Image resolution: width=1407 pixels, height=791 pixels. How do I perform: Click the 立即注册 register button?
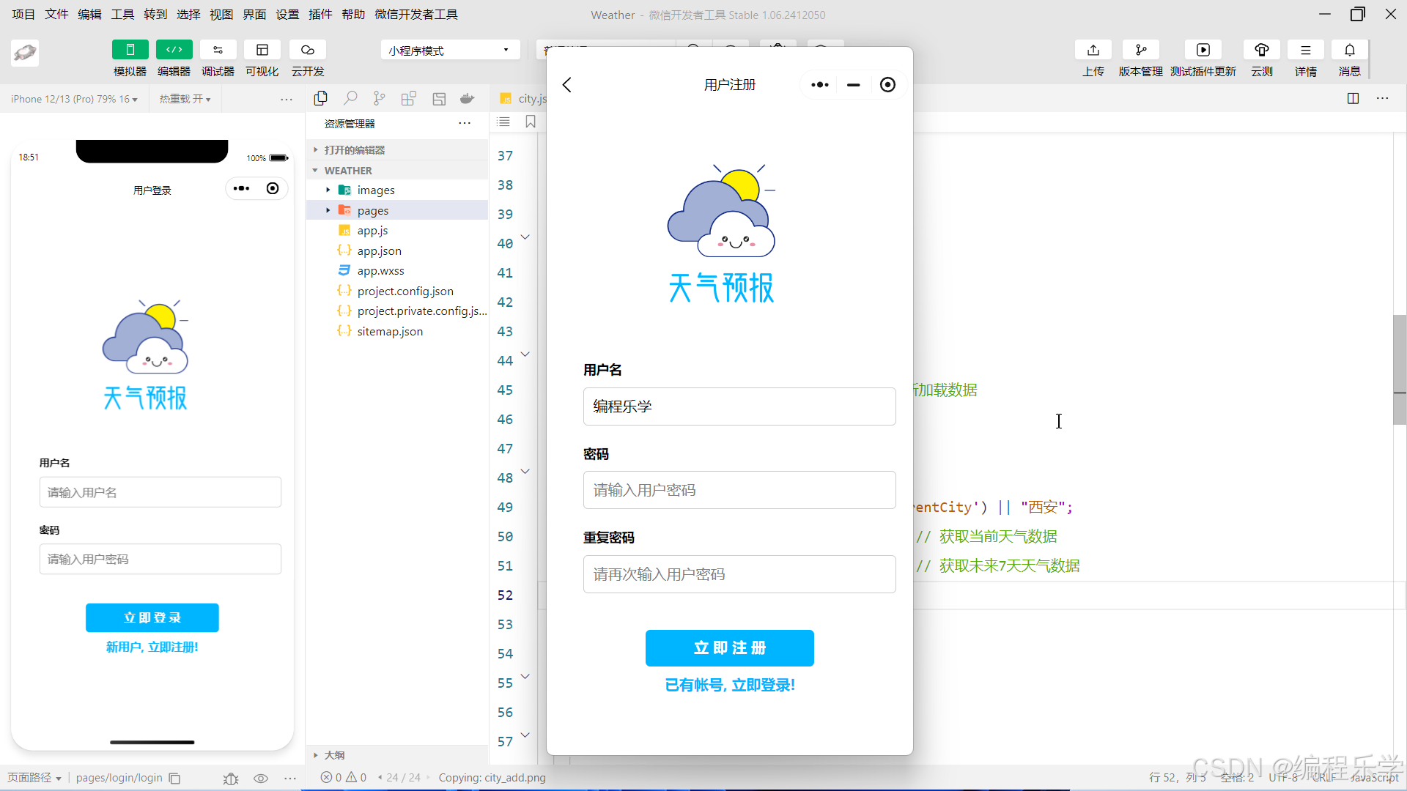click(x=729, y=648)
